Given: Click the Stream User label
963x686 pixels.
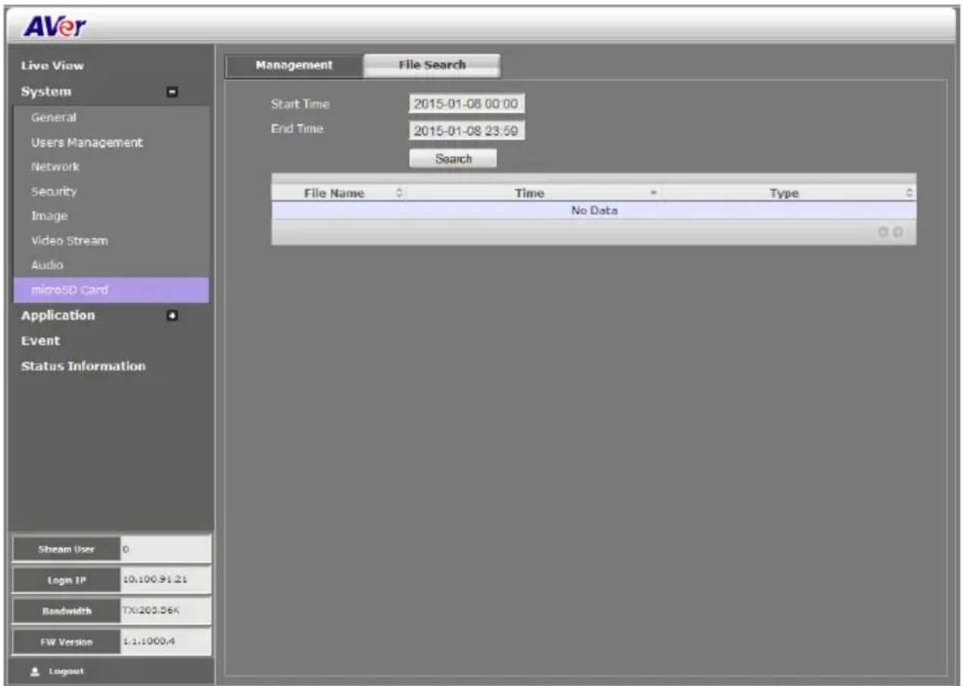Looking at the screenshot, I should click(x=68, y=548).
